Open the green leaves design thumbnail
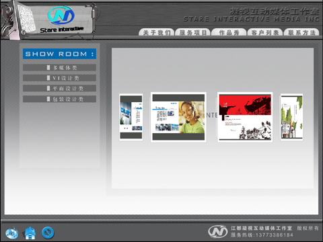Screen dimensions: 323x242 click(x=291, y=117)
